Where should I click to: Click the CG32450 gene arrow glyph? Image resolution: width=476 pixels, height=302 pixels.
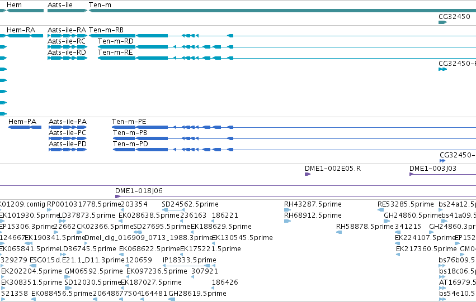pyautogui.click(x=442, y=22)
